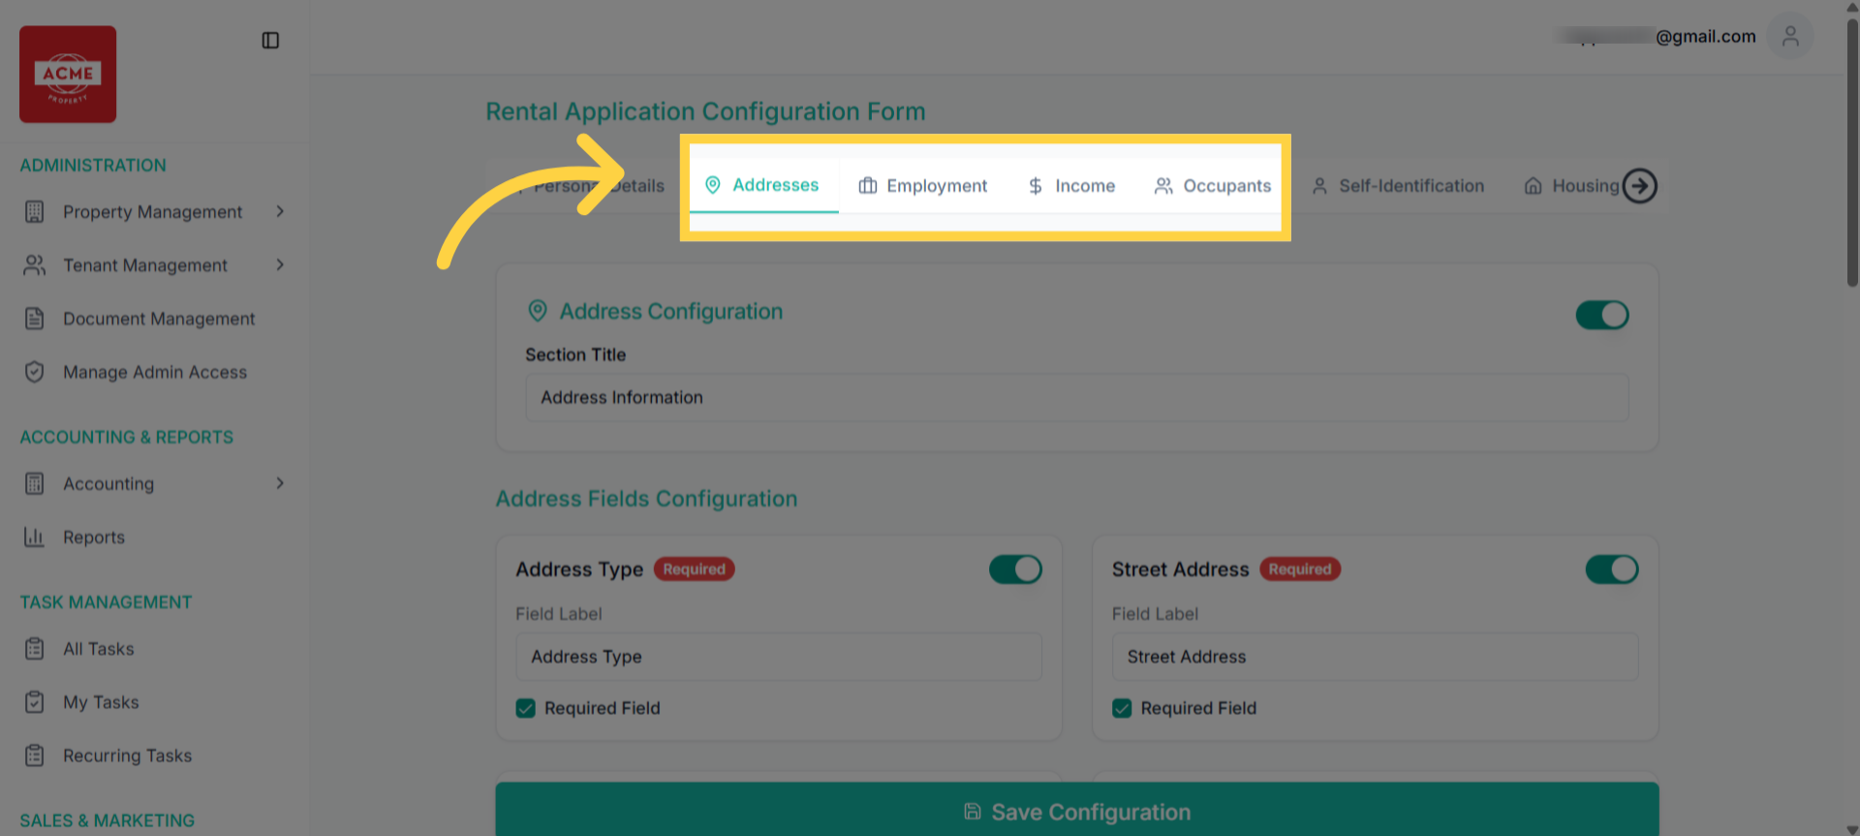
Task: Click the Tenant Management people icon
Action: tap(35, 265)
